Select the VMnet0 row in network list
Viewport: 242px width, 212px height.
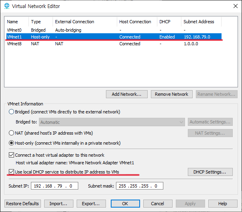pyautogui.click(x=114, y=30)
